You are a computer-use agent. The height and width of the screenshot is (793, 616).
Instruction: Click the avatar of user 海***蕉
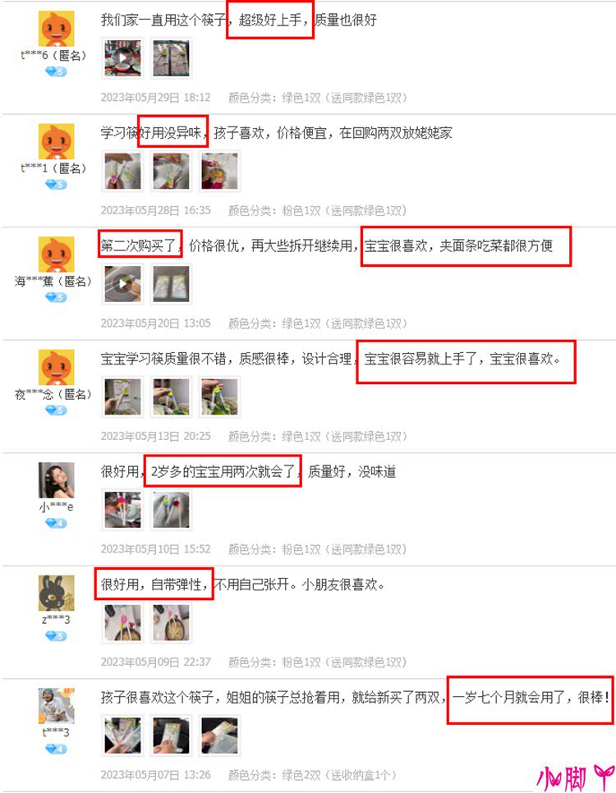[56, 254]
